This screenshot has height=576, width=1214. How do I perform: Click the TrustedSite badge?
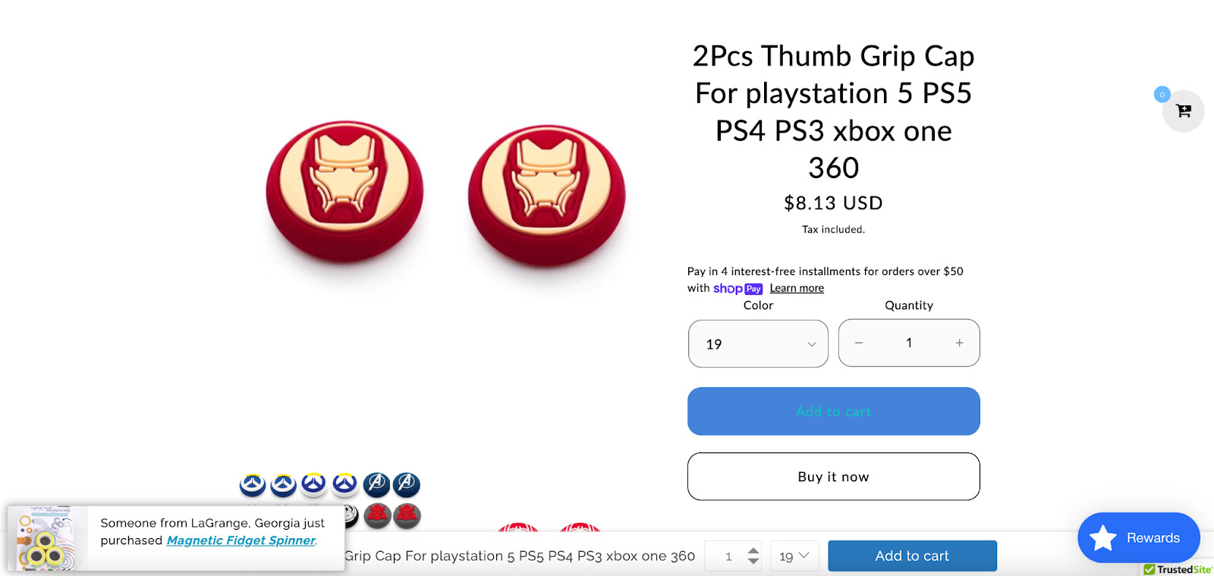point(1178,569)
